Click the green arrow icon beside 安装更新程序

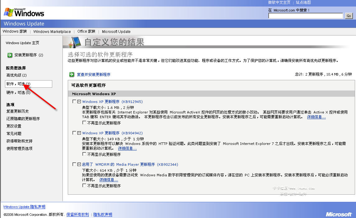point(10,55)
